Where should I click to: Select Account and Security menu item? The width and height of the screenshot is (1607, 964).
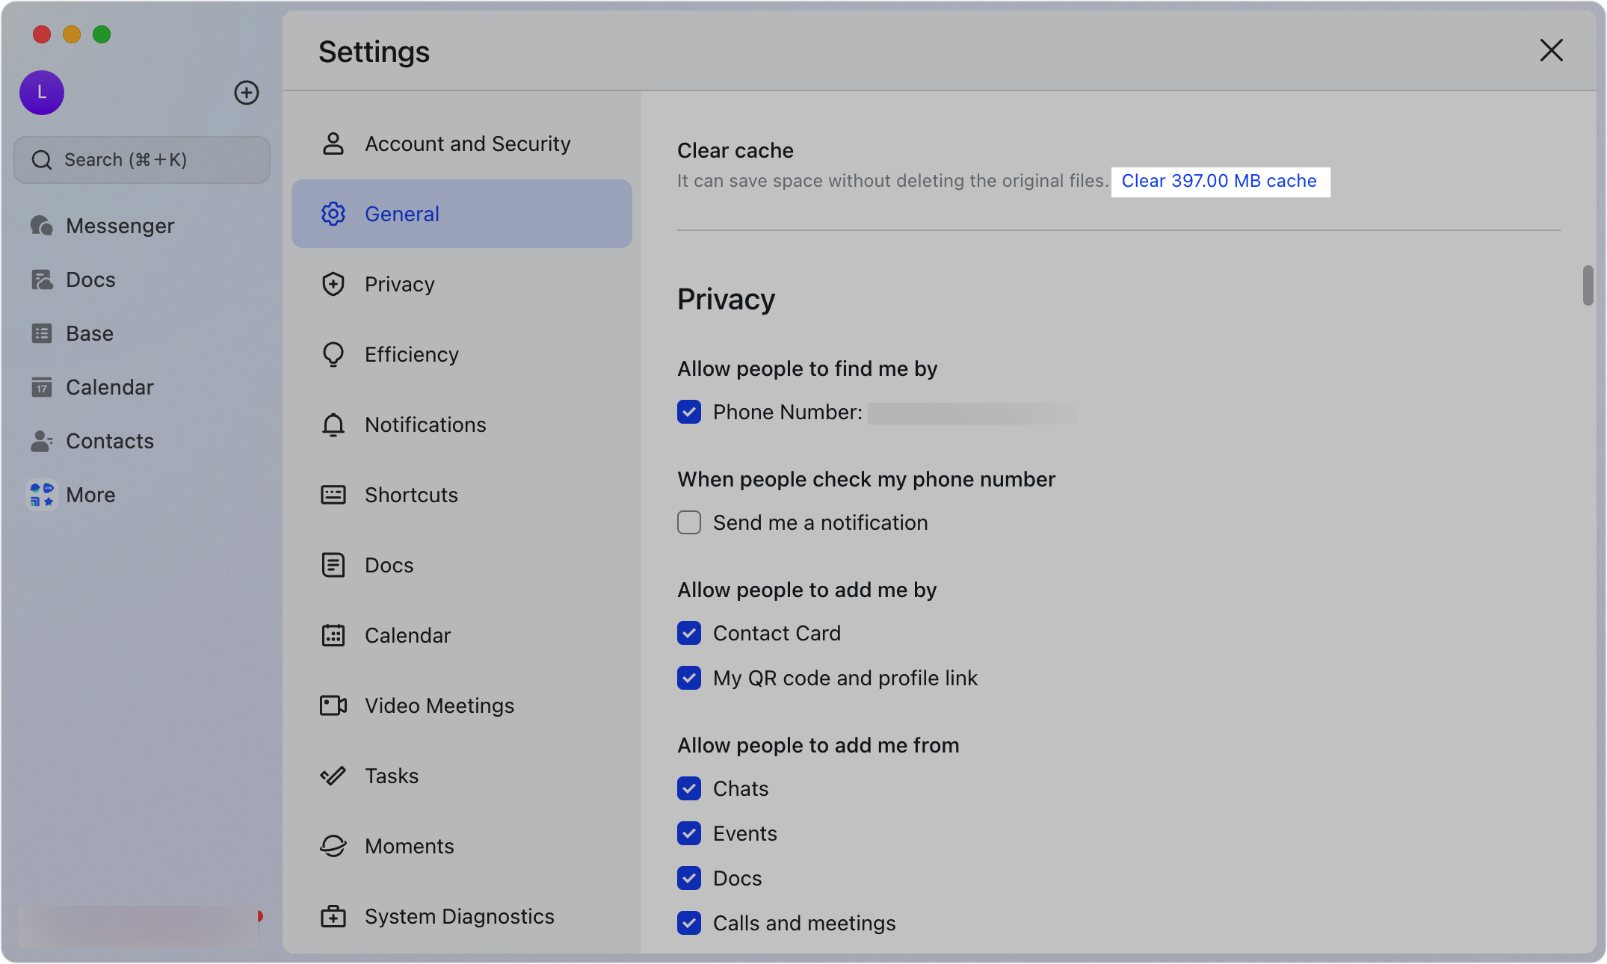[467, 143]
